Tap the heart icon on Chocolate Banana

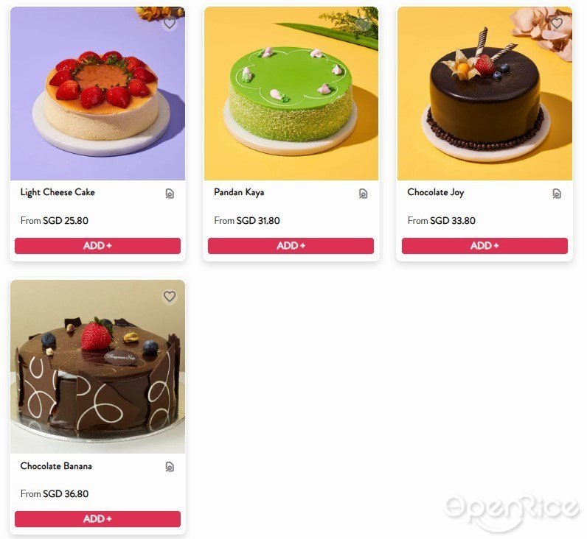tap(170, 297)
